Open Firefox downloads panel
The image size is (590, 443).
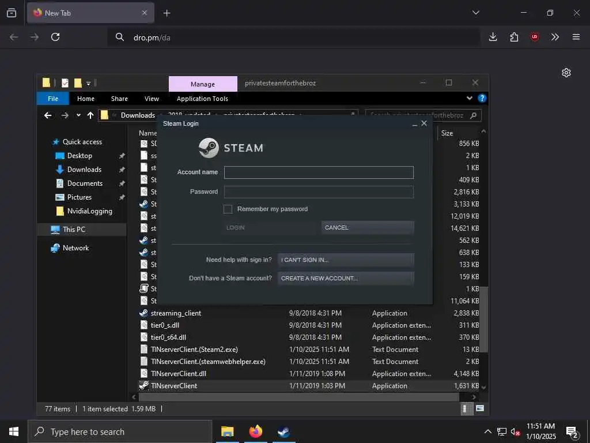(493, 37)
